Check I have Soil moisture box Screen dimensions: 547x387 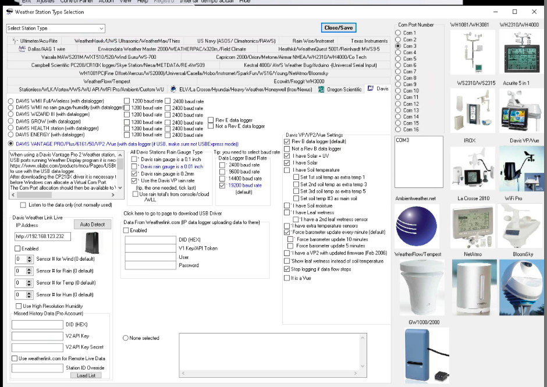[x=287, y=205]
